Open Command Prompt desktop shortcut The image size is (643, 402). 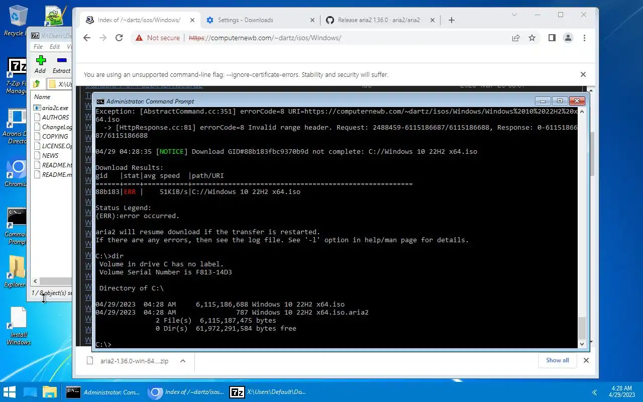point(17,227)
